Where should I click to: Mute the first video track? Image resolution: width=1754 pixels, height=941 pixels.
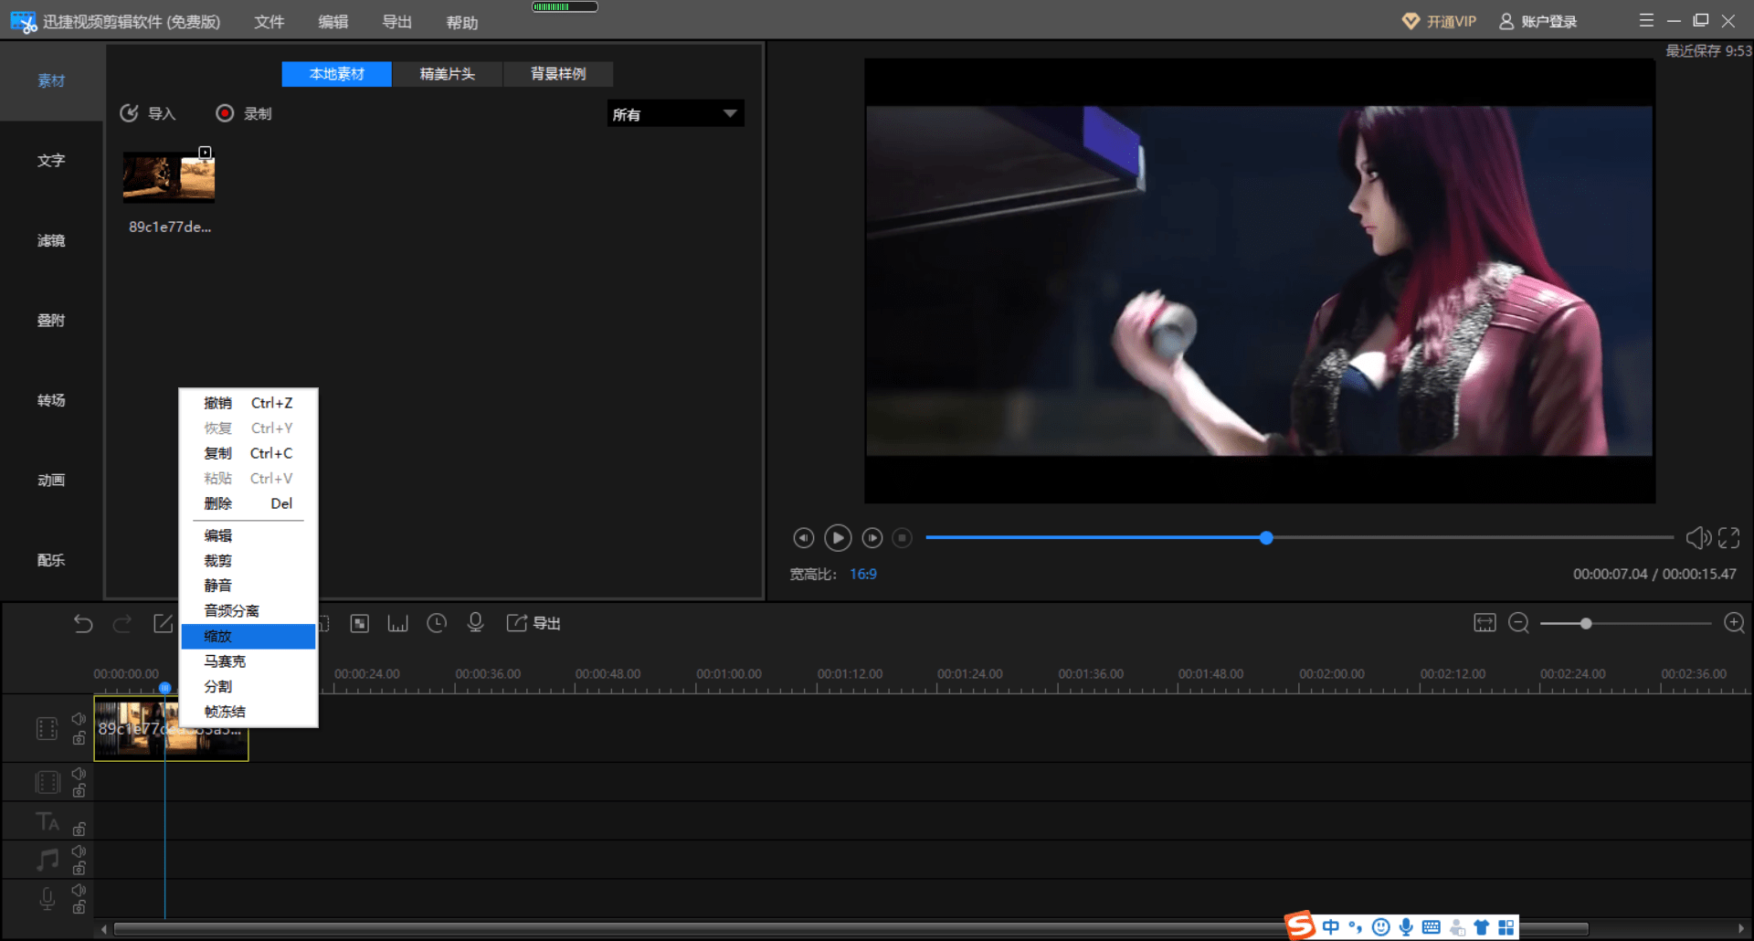(x=79, y=719)
